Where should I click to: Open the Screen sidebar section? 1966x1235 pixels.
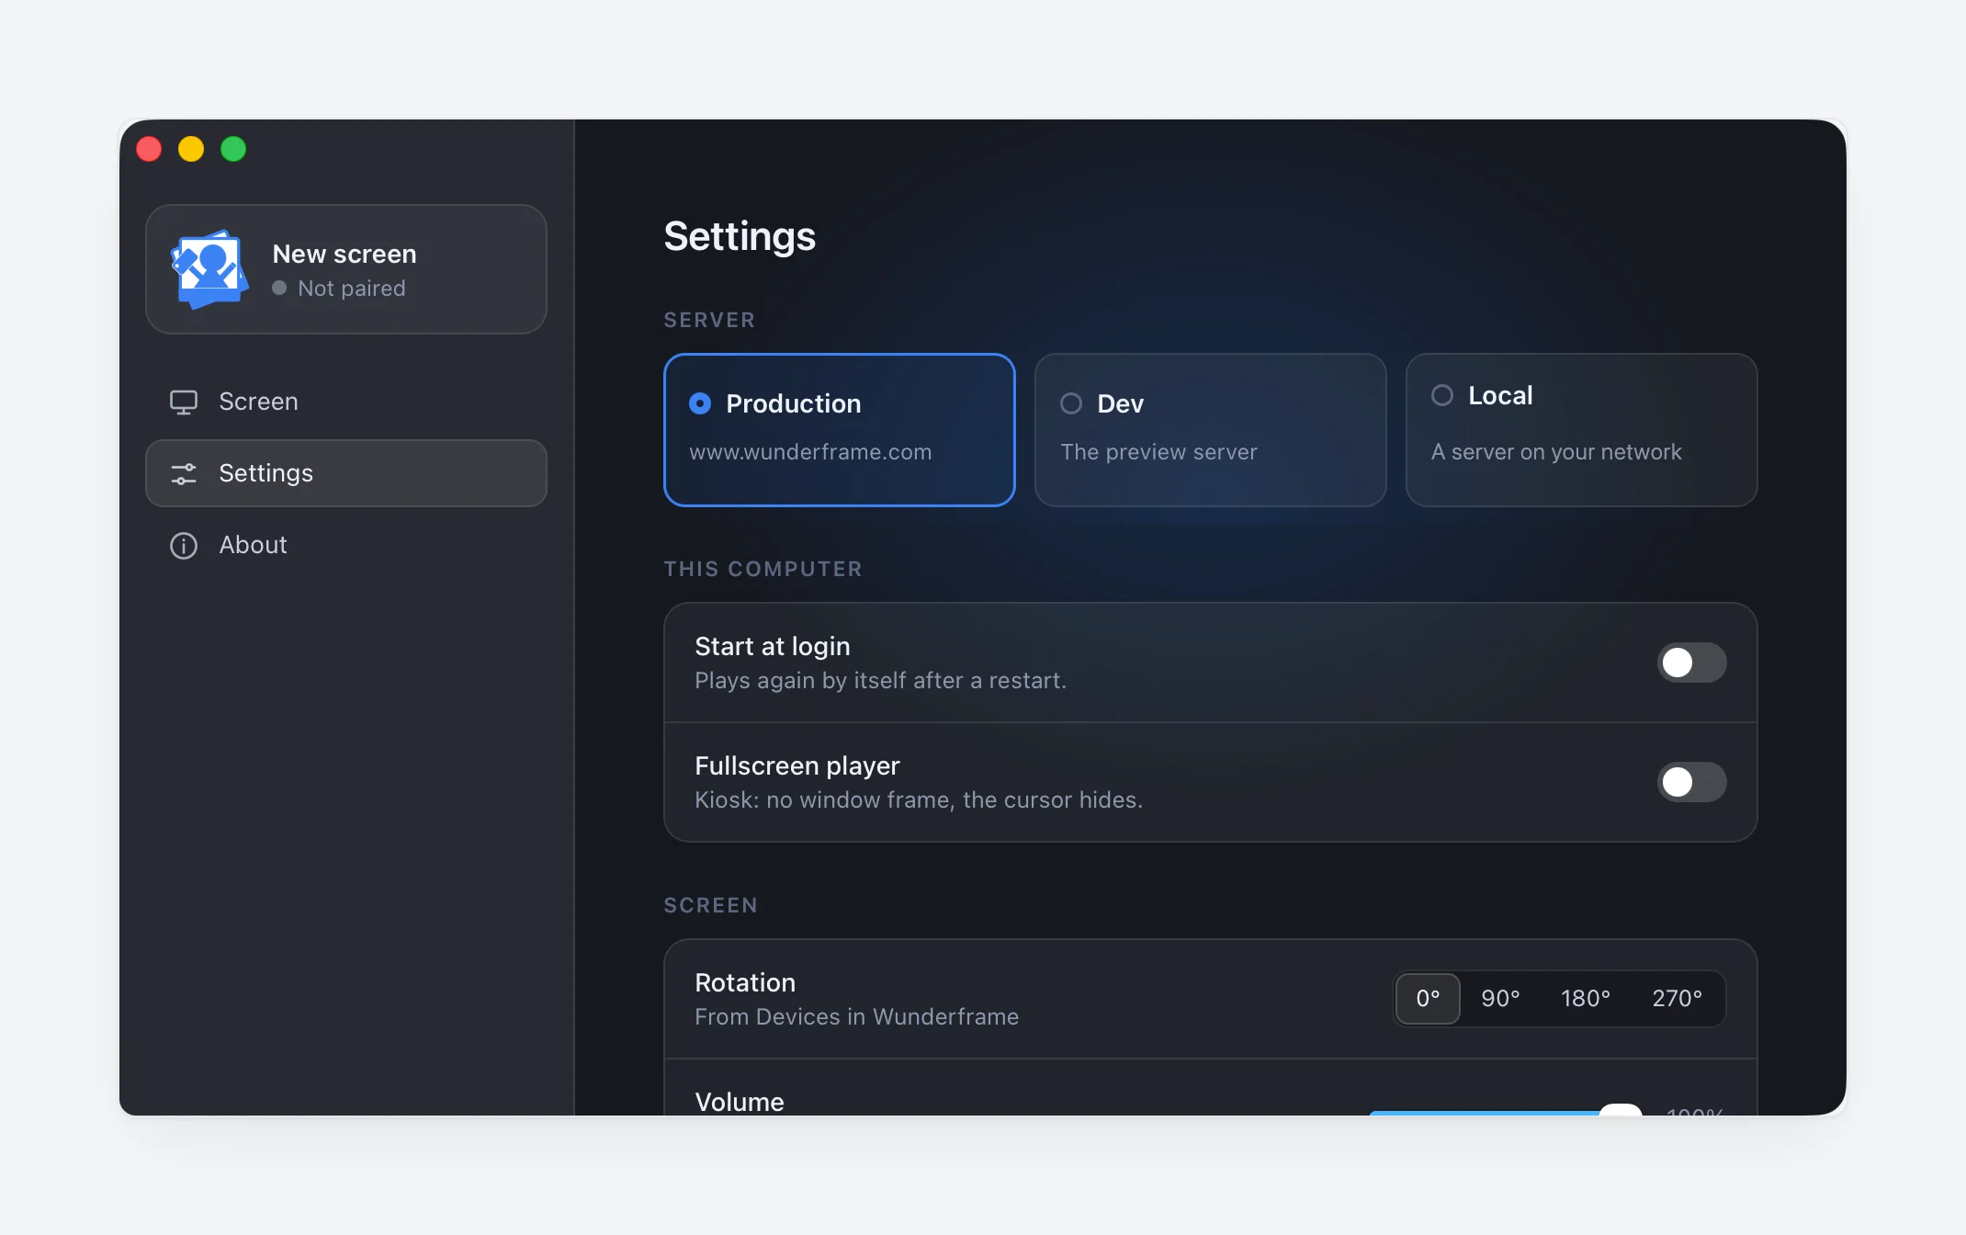346,402
